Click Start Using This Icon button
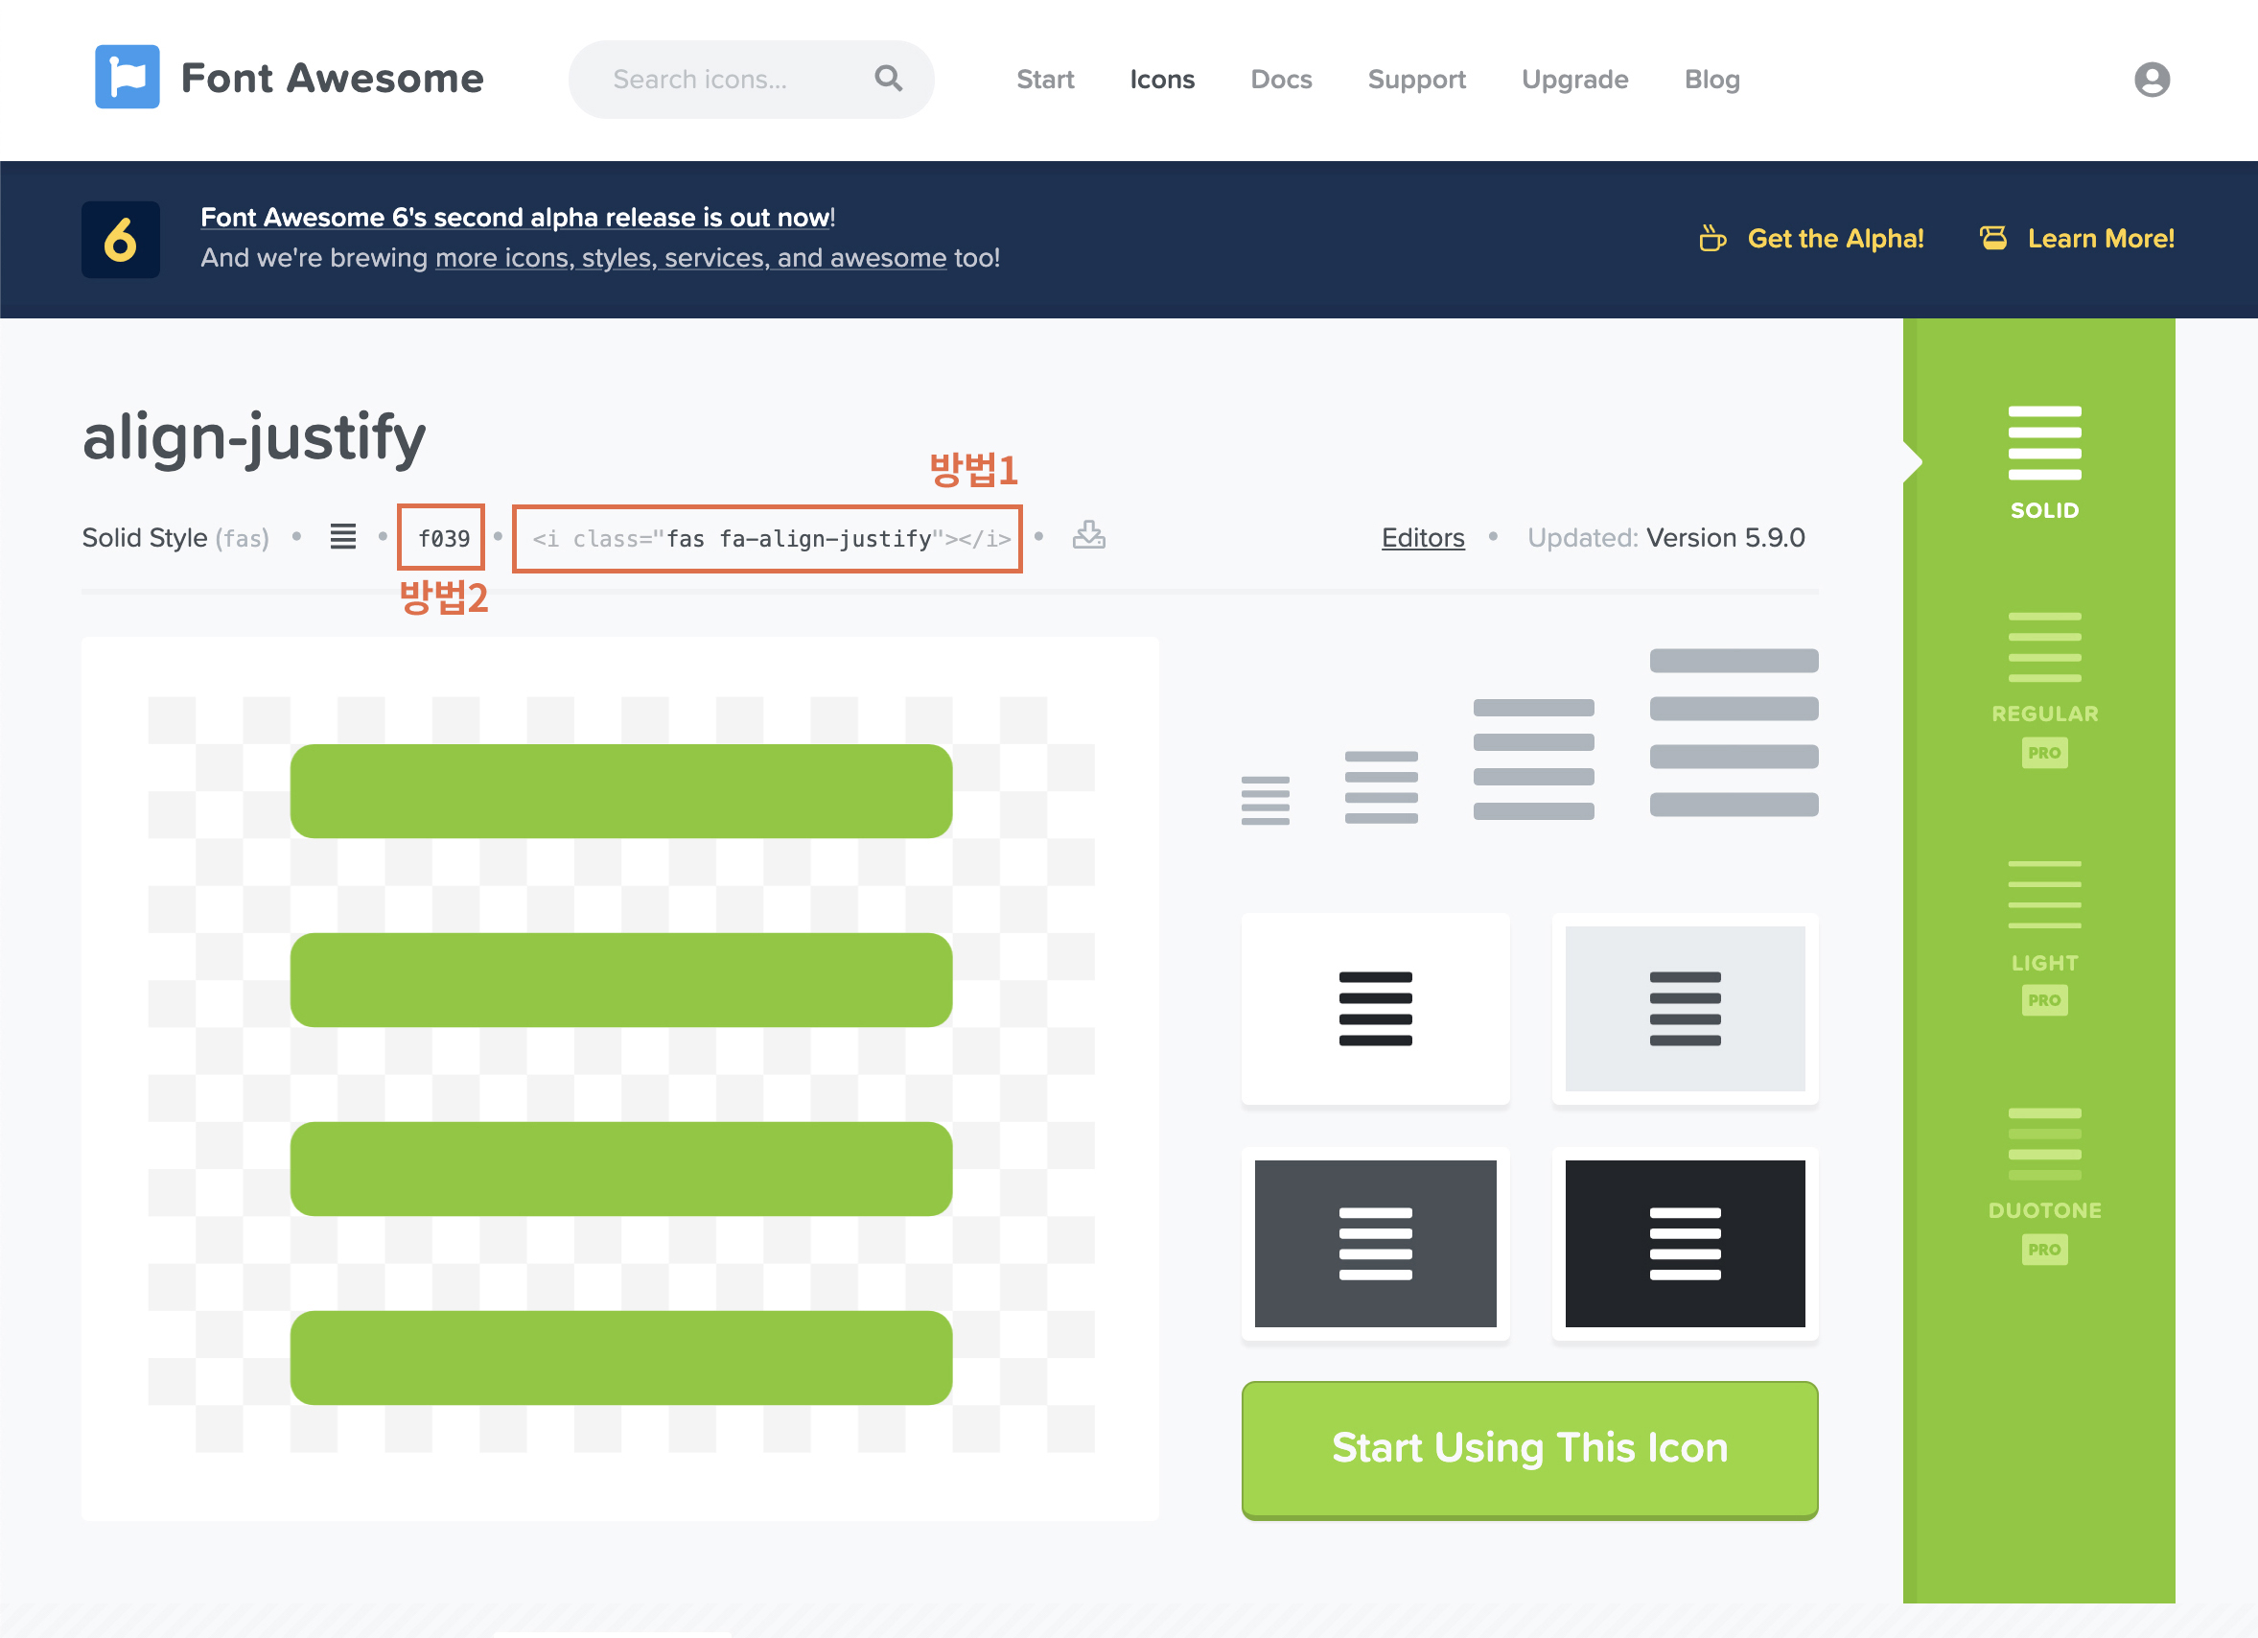The image size is (2258, 1638). (x=1529, y=1448)
